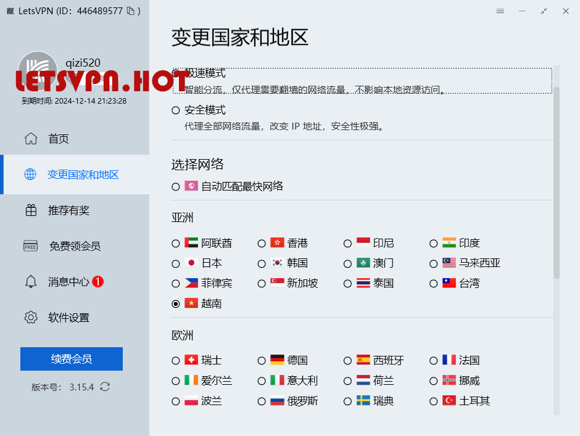Image resolution: width=580 pixels, height=436 pixels.
Task: Pick the 土耳其 server option
Action: [x=434, y=401]
